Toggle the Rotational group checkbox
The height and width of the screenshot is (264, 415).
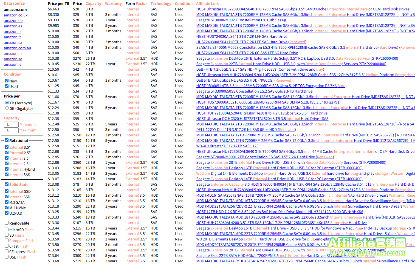click(7, 140)
